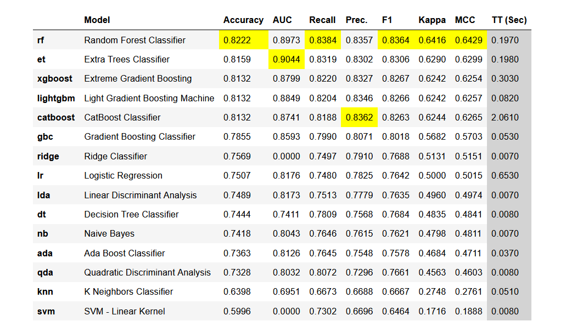566x327 pixels.
Task: Click the Quadratic Discriminant Analysis model name
Action: click(x=147, y=272)
